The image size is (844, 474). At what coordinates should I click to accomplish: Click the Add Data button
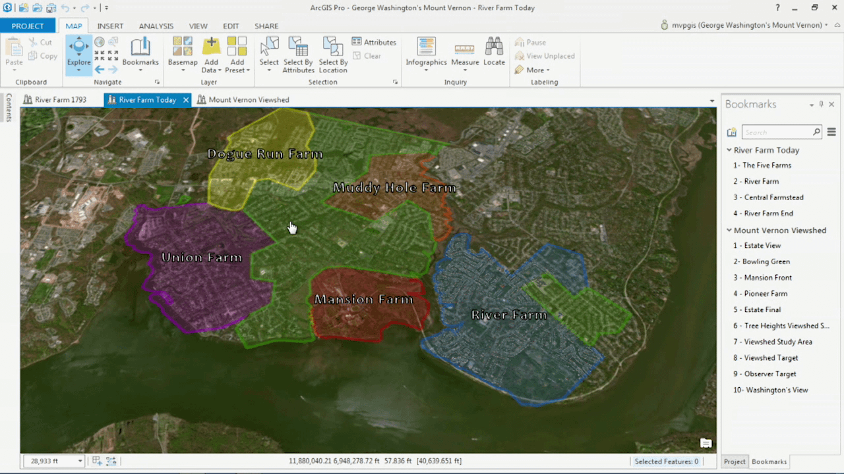(x=211, y=54)
